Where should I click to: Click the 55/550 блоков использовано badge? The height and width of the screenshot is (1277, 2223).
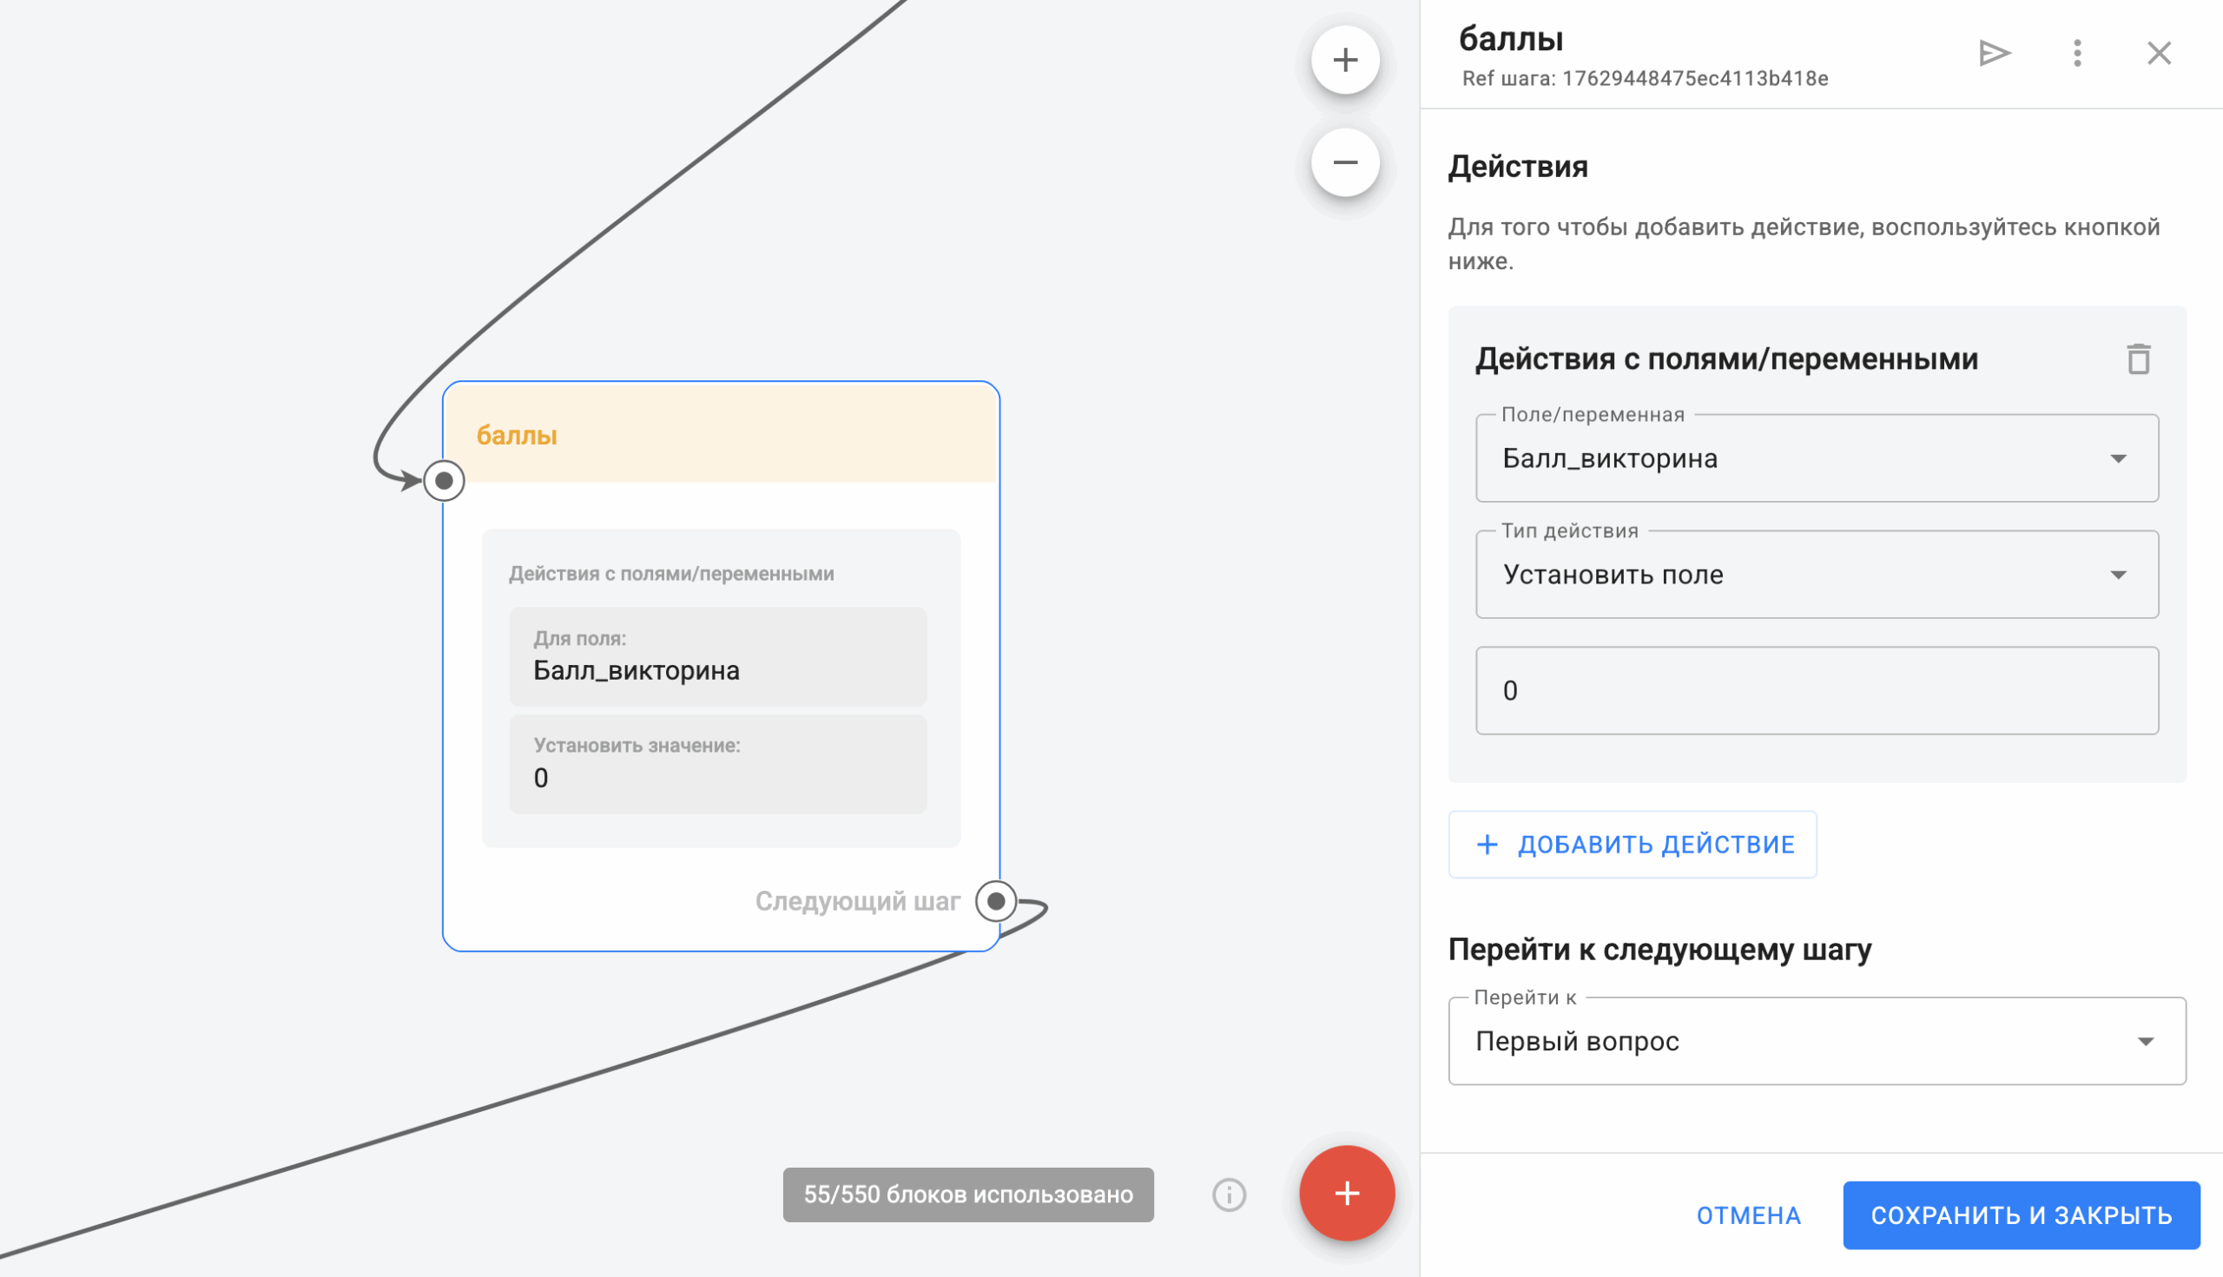pos(967,1195)
